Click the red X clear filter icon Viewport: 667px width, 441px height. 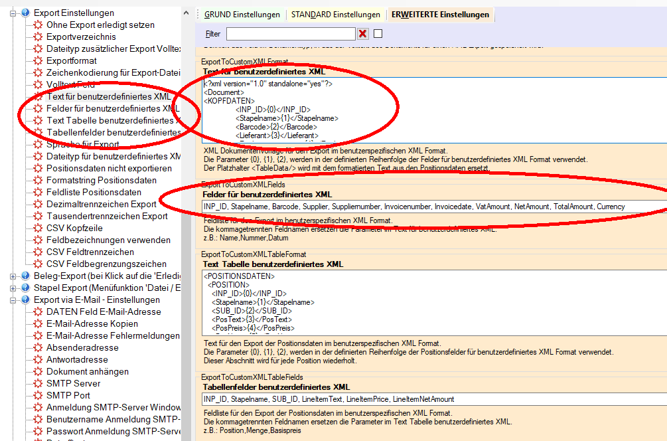click(363, 34)
